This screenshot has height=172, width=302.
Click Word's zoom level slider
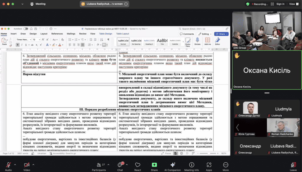pyautogui.click(x=209, y=153)
